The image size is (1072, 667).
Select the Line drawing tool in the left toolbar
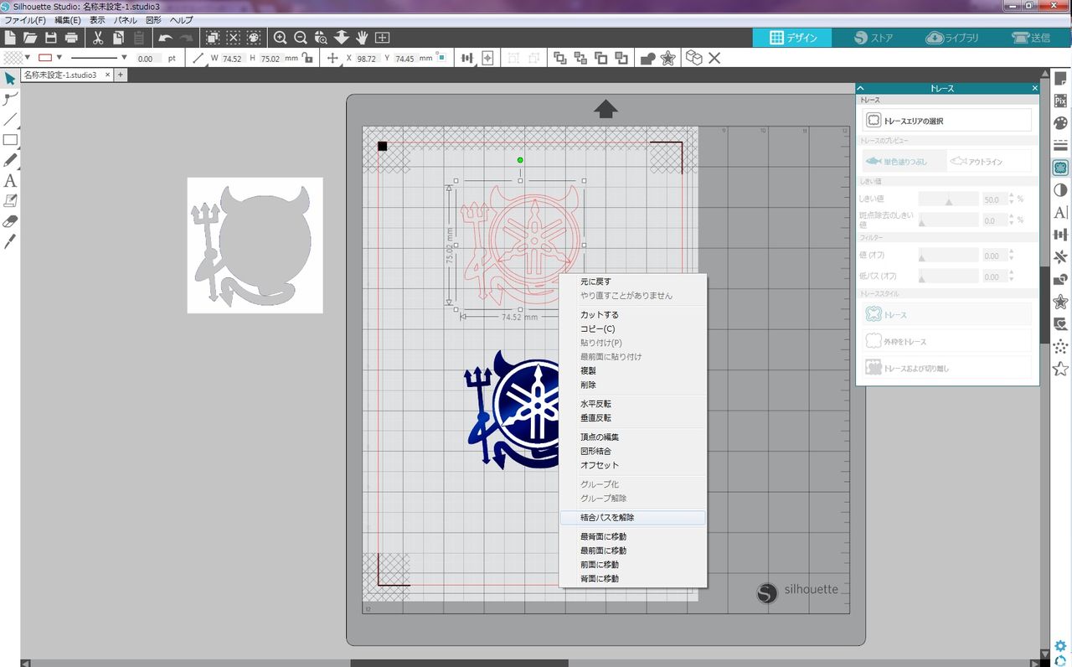[x=10, y=119]
